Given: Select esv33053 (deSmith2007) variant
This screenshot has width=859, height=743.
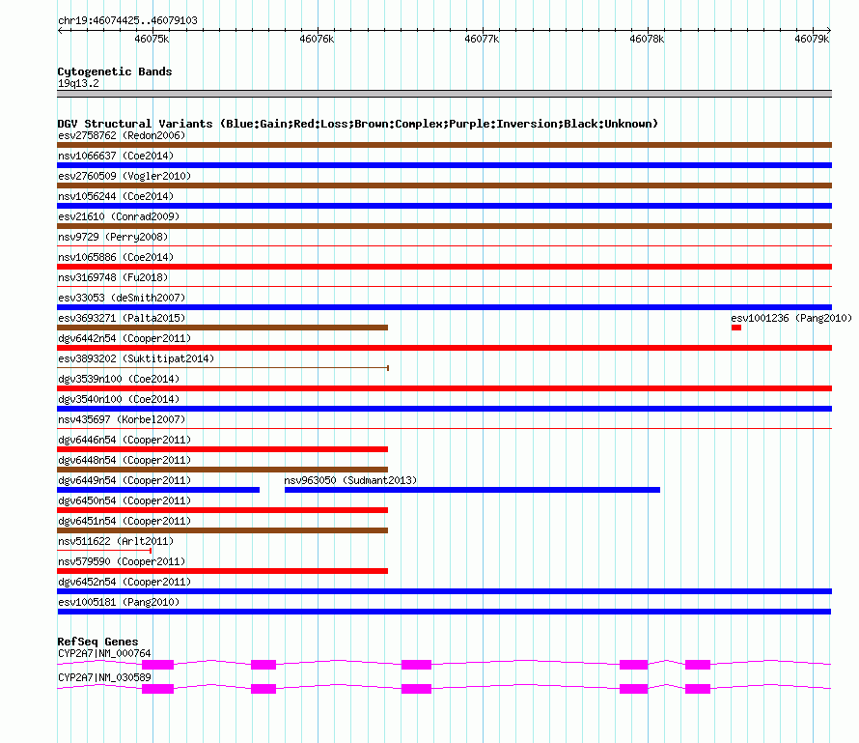Looking at the screenshot, I should [x=444, y=307].
